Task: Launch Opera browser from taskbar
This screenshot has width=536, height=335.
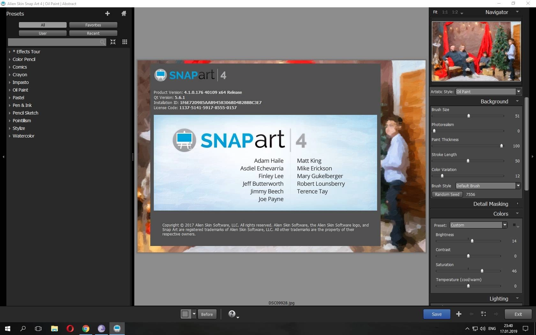Action: coord(70,328)
